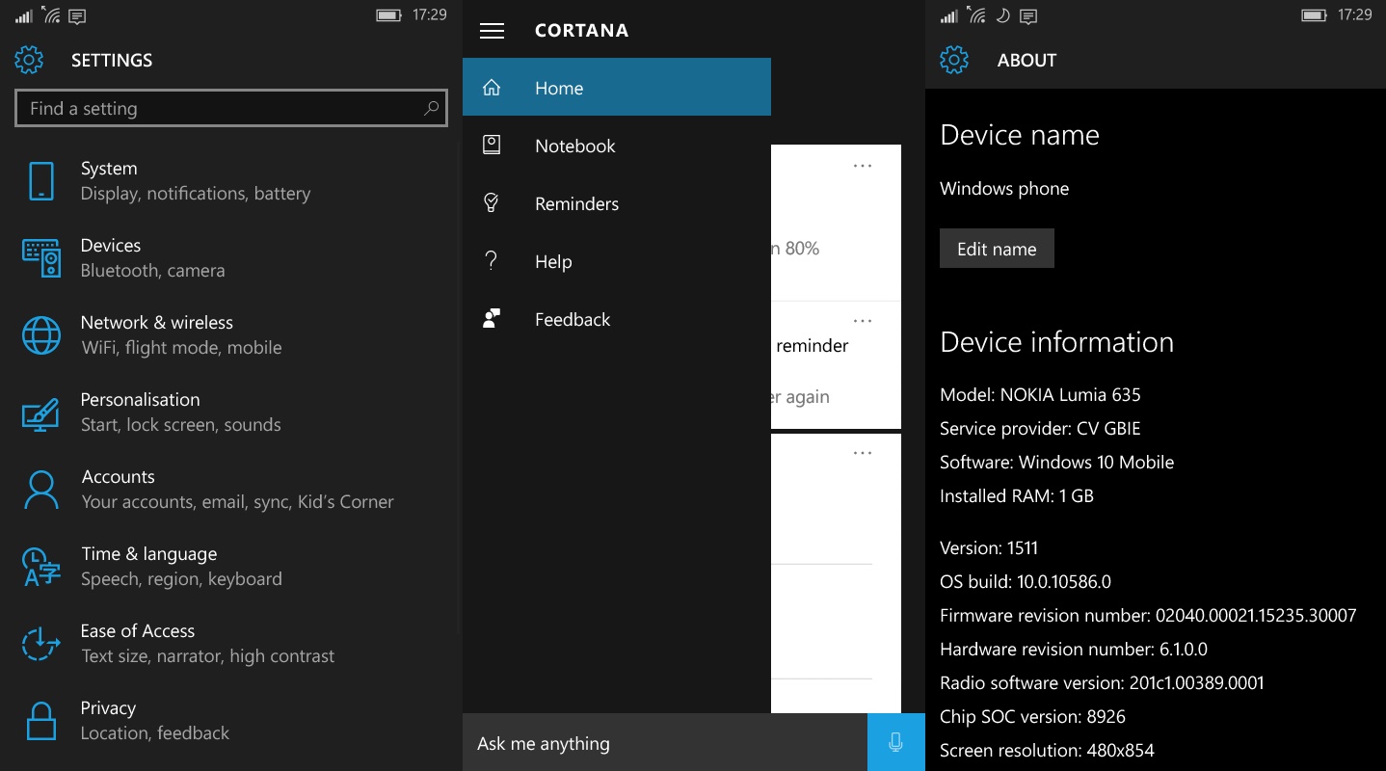Select Home in Cortana menu

(x=617, y=88)
